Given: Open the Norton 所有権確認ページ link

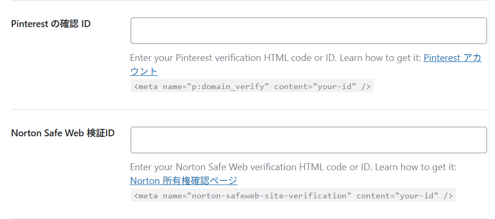Looking at the screenshot, I should (x=183, y=181).
